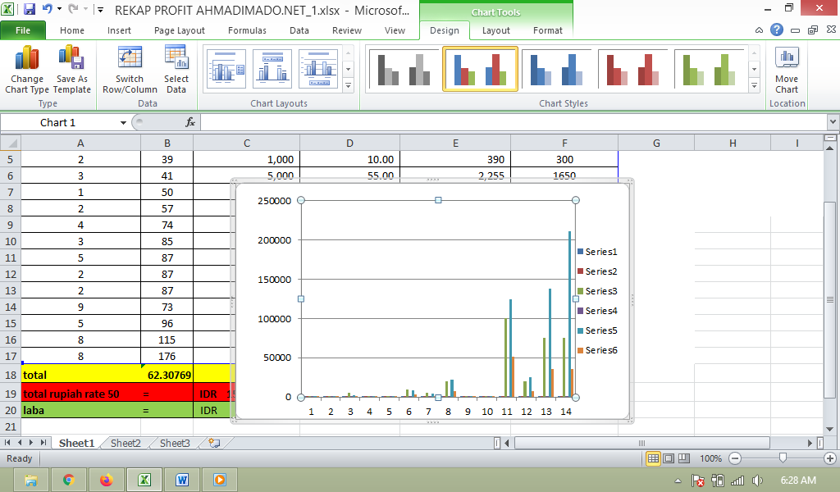Open the File tab

pos(24,30)
